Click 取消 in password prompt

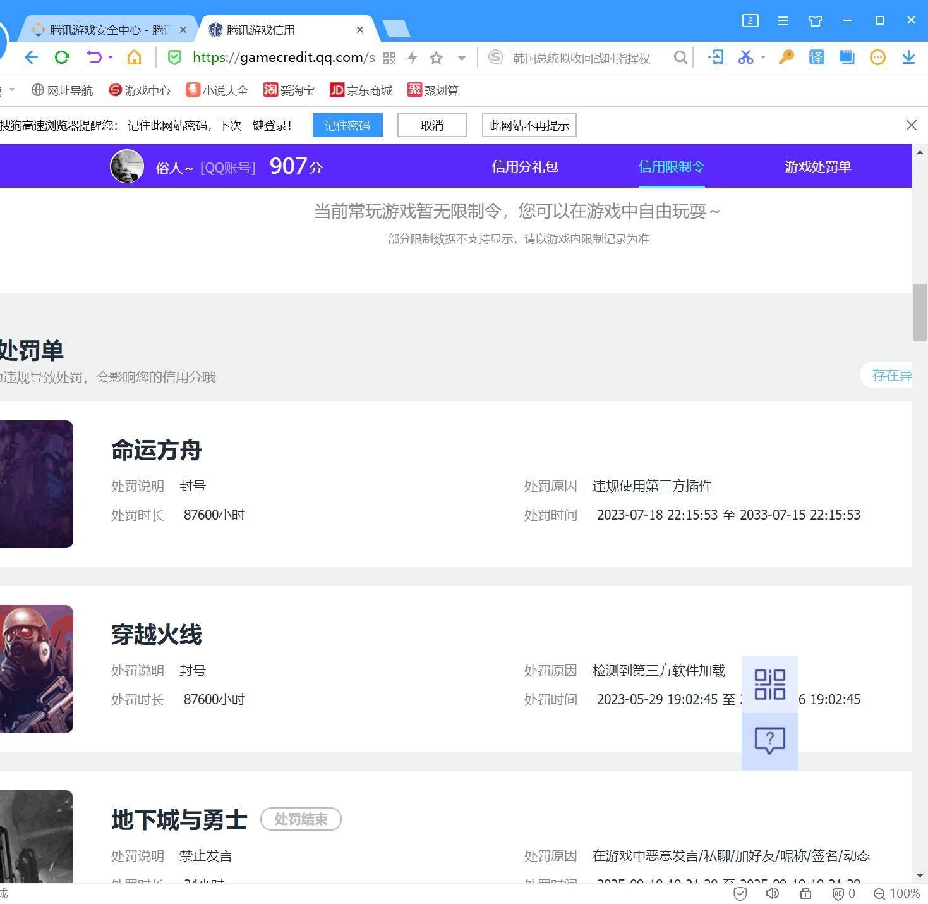pos(432,125)
